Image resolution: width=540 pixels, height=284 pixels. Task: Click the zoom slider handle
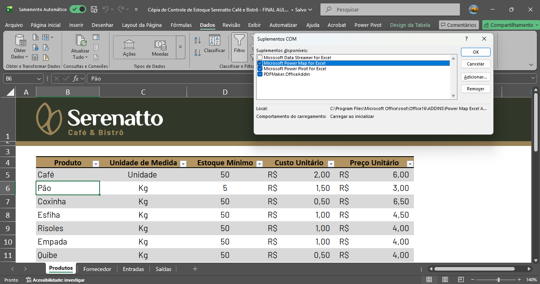498,280
